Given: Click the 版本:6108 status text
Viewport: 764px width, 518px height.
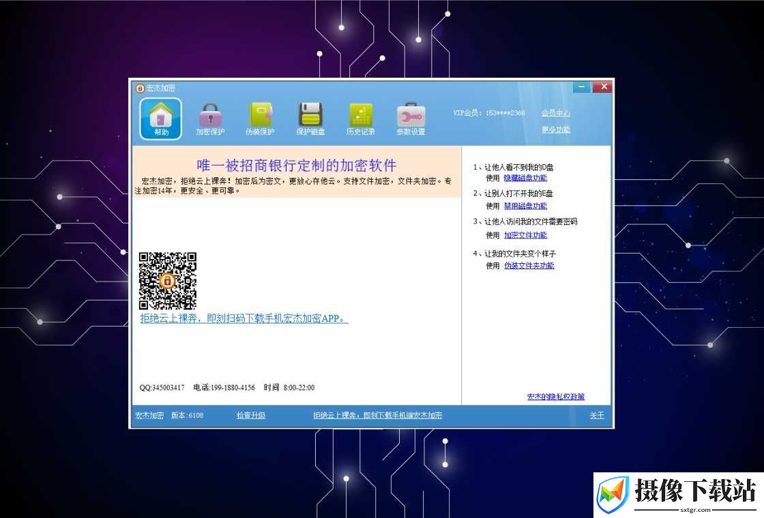Looking at the screenshot, I should (187, 415).
